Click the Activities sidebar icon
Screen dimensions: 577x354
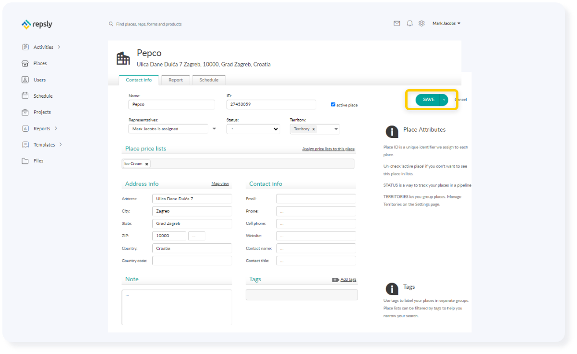point(25,47)
